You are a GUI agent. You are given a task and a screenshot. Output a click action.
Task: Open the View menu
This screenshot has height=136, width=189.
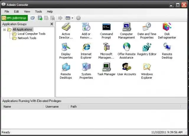click(x=27, y=11)
